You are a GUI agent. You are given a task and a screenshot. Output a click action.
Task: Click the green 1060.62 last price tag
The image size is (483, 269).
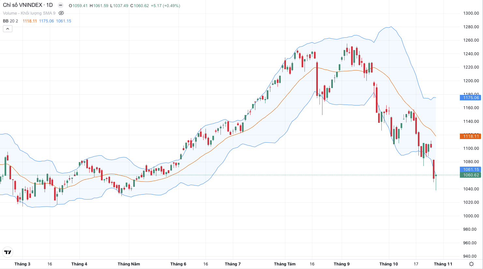point(471,175)
